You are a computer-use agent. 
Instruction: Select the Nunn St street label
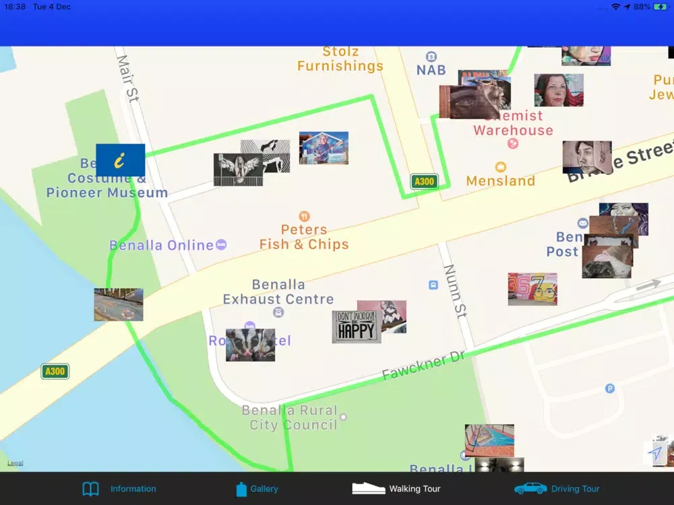(x=455, y=291)
